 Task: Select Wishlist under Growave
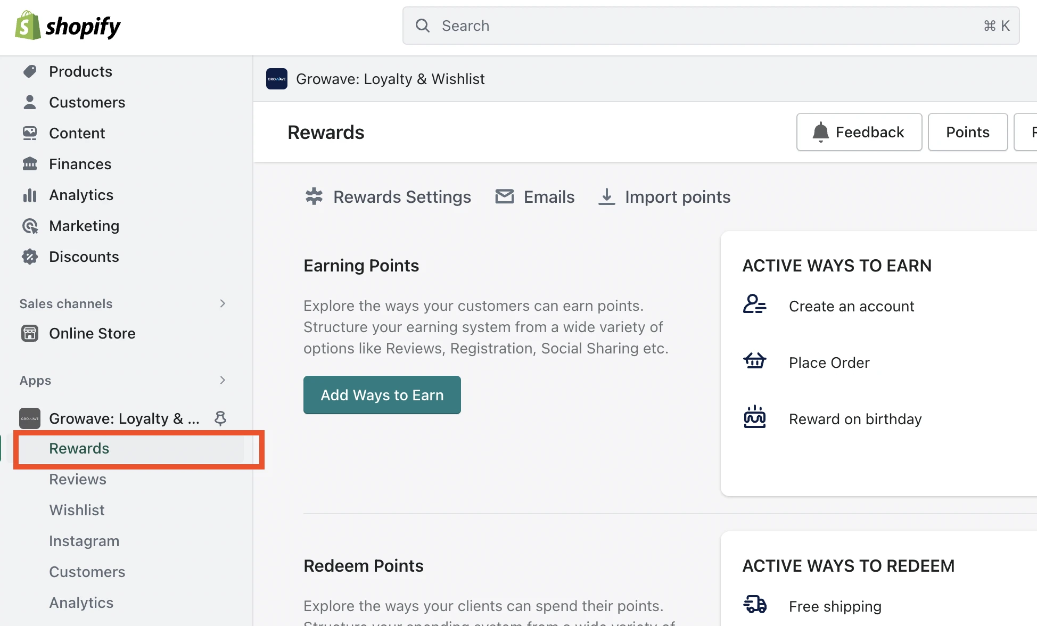(x=77, y=510)
